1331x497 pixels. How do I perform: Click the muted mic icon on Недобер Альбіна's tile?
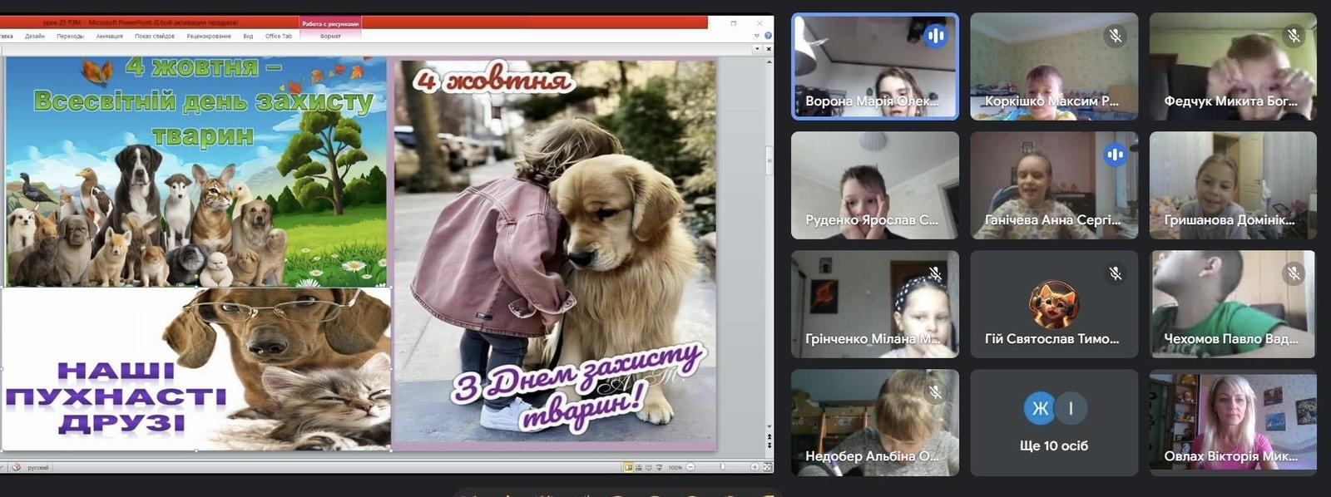click(x=936, y=392)
